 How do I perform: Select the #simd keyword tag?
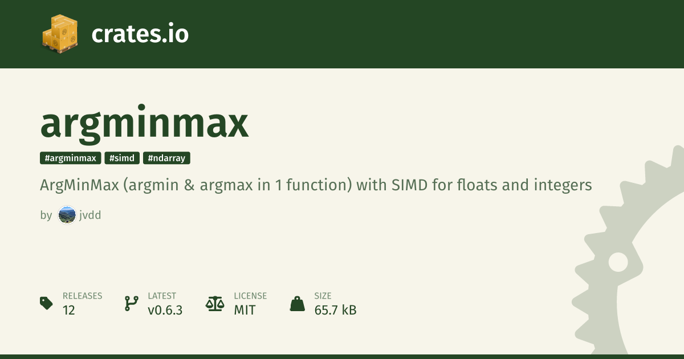122,158
